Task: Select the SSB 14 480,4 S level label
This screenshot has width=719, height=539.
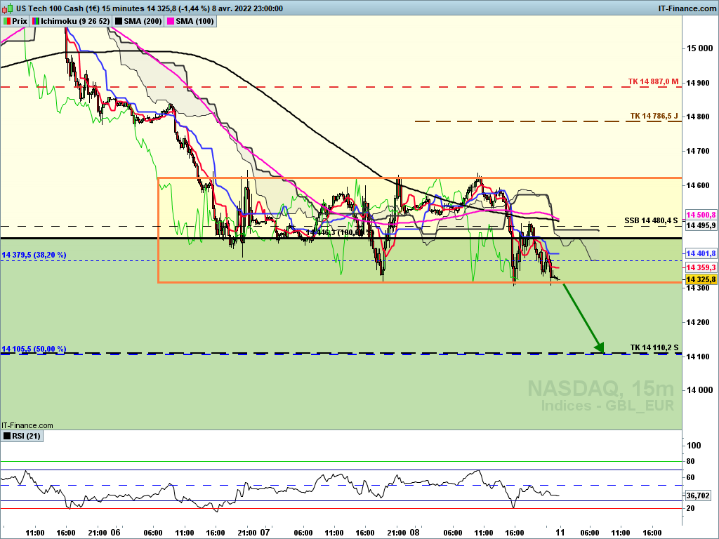Action: [x=651, y=221]
